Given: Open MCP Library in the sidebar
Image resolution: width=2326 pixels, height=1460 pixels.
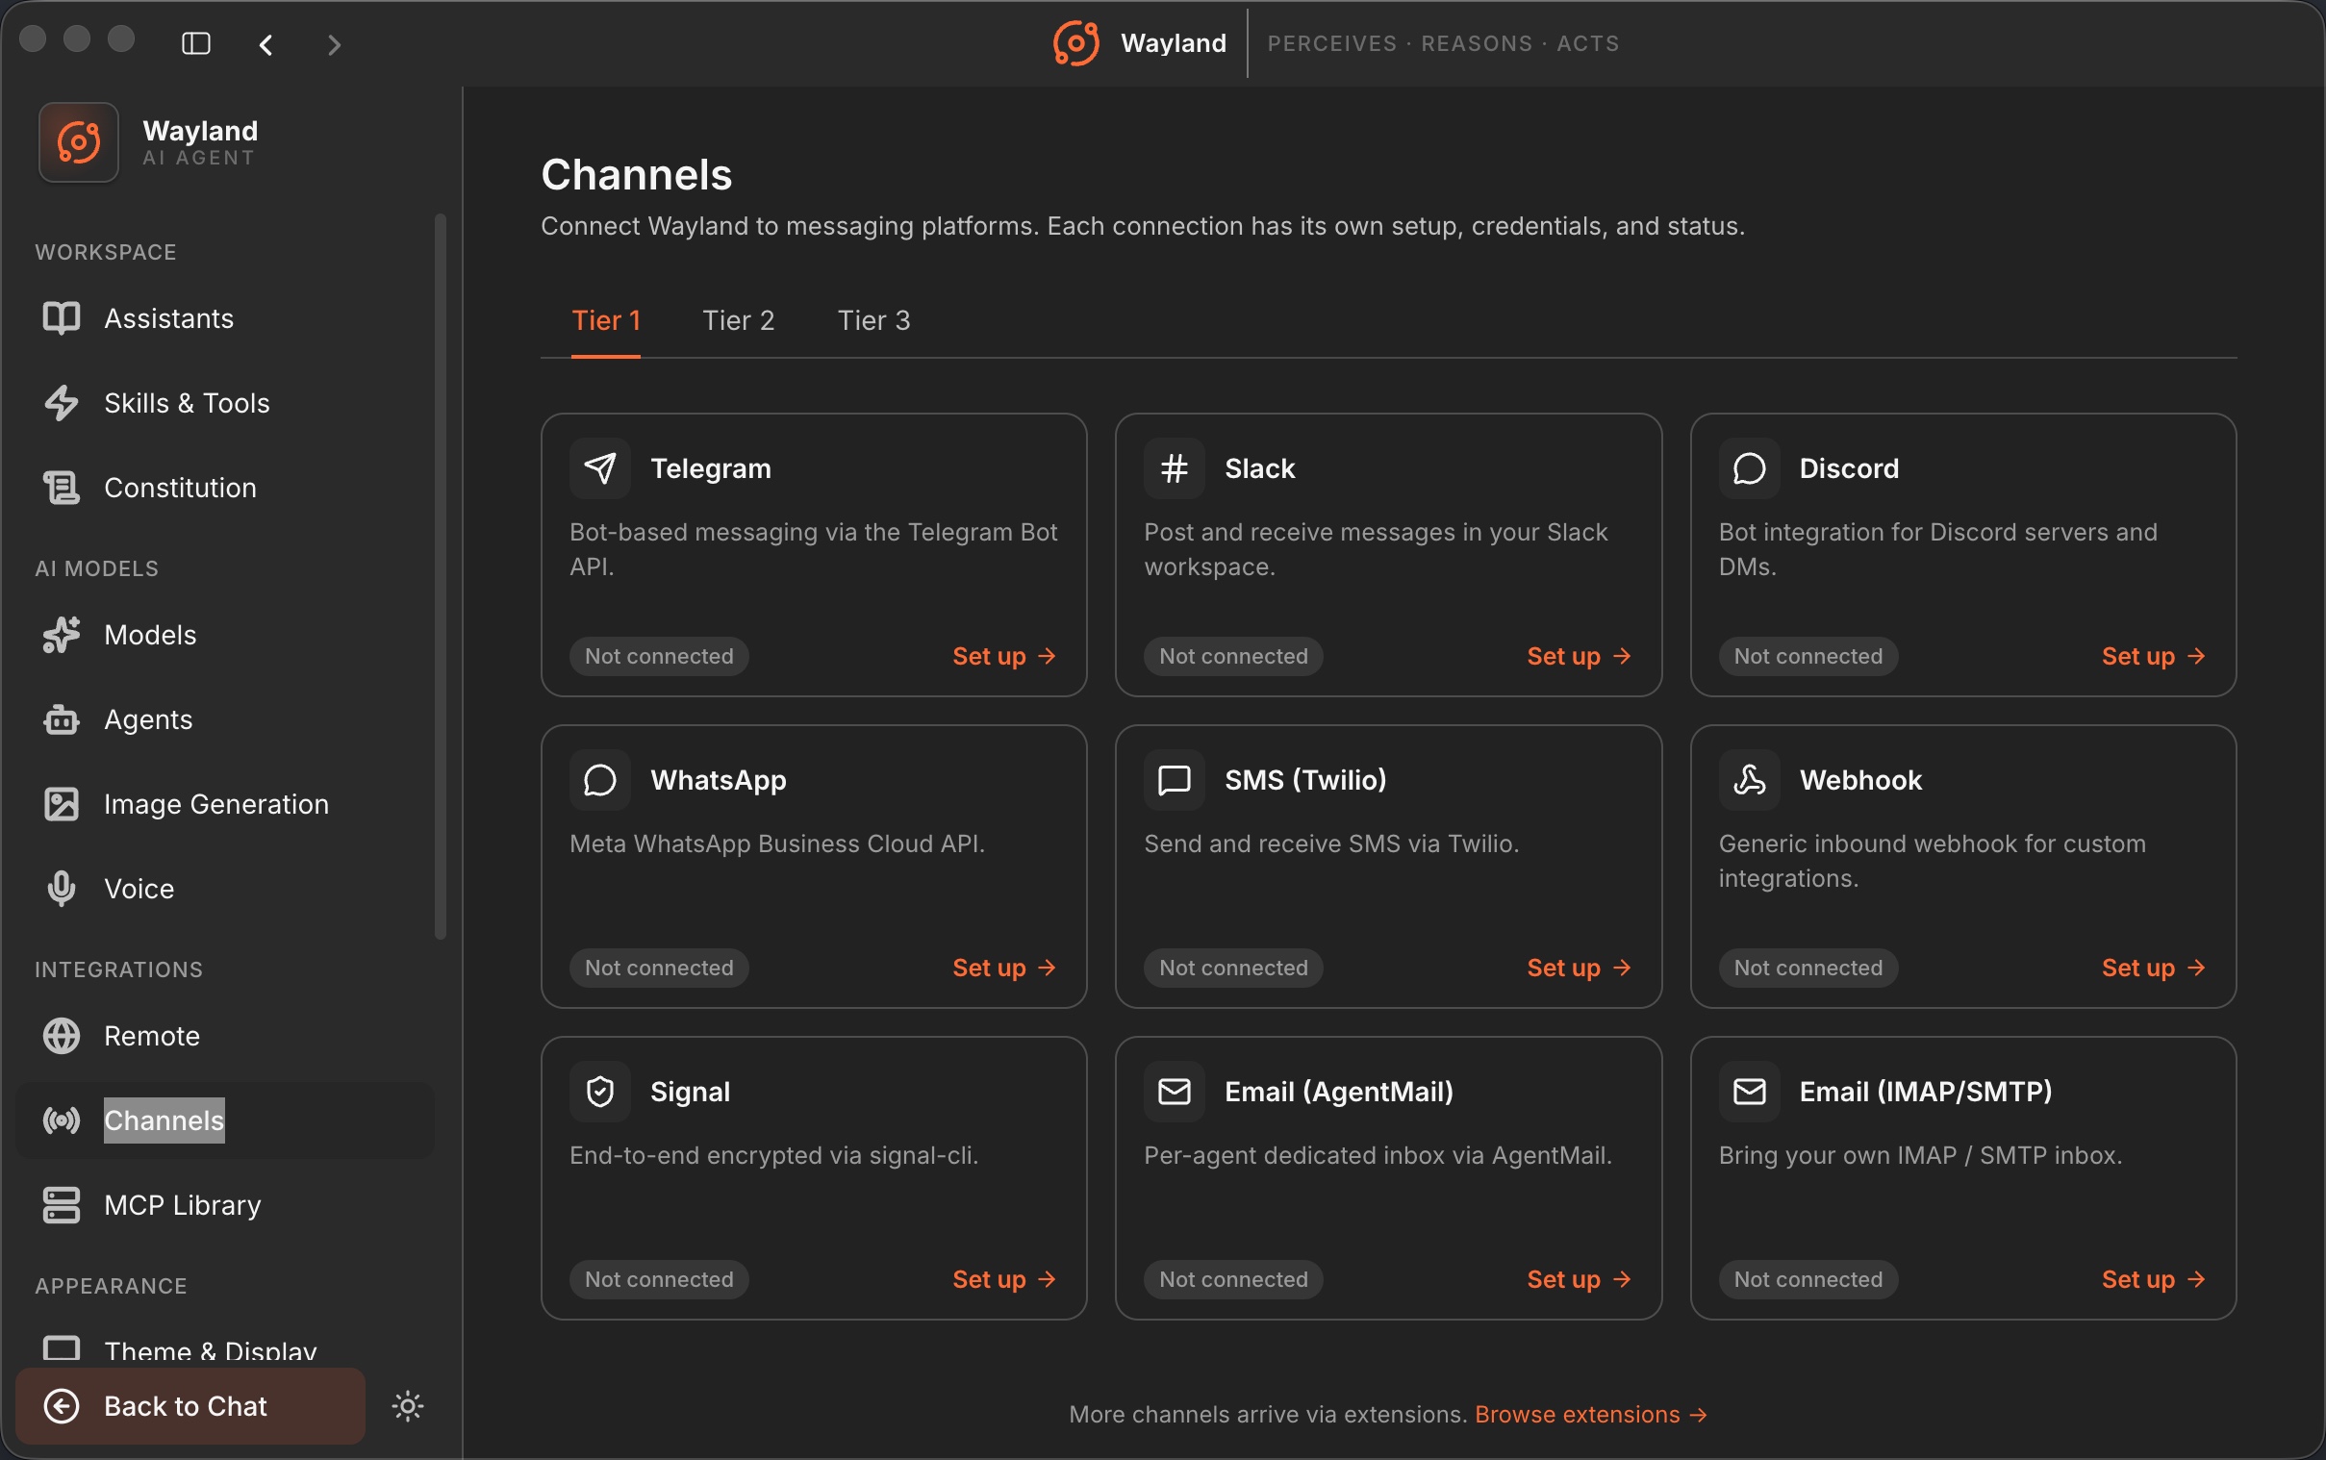Looking at the screenshot, I should 224,1205.
